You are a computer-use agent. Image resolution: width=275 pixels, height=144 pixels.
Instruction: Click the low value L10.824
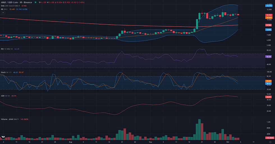point(58,3)
